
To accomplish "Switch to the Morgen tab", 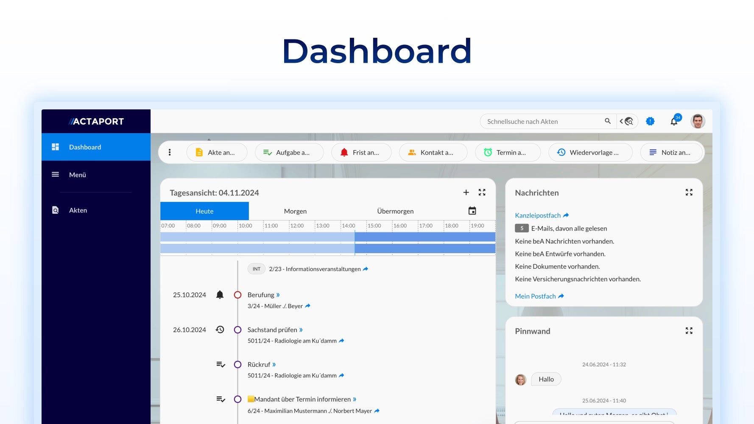I will pos(295,211).
